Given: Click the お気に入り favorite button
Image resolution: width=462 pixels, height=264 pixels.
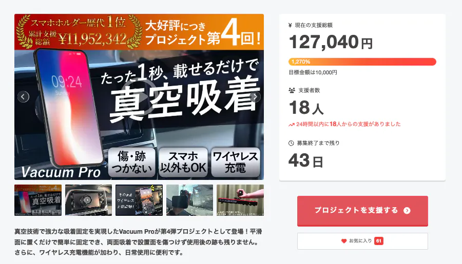Looking at the screenshot, I should click(362, 241).
